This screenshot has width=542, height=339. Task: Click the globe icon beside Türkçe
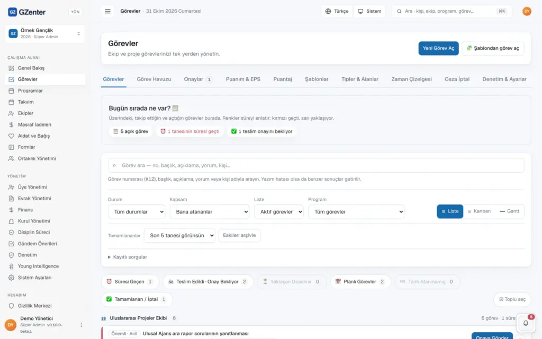tap(328, 11)
